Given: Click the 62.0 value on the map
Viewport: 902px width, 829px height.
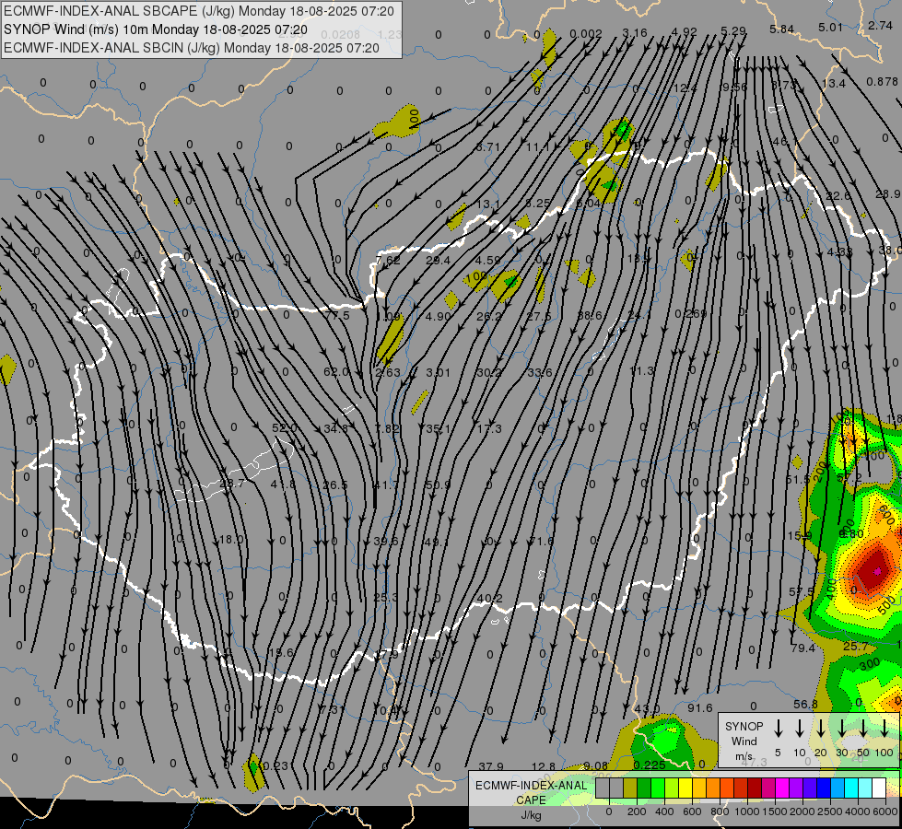Looking at the screenshot, I should [336, 371].
